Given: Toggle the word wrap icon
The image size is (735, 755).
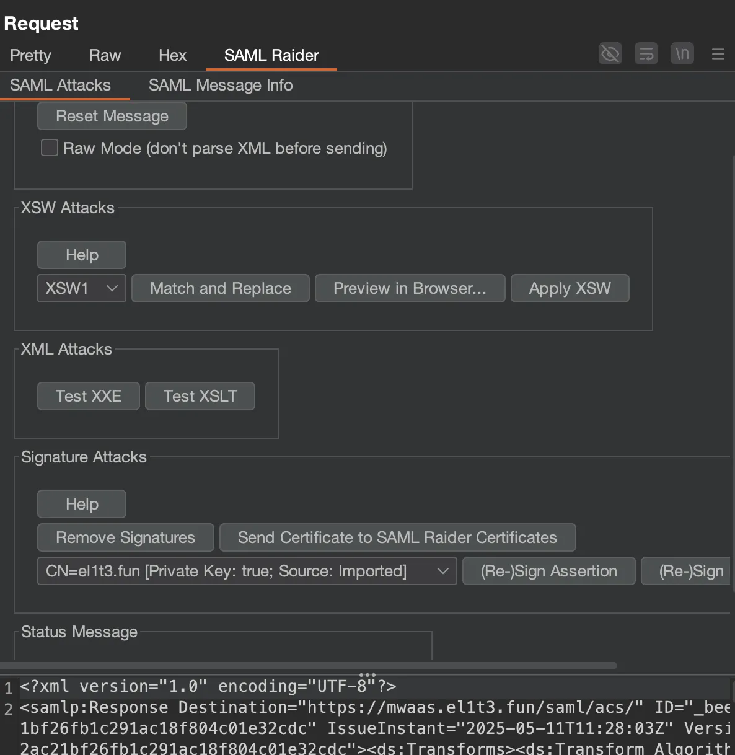Looking at the screenshot, I should (x=646, y=54).
